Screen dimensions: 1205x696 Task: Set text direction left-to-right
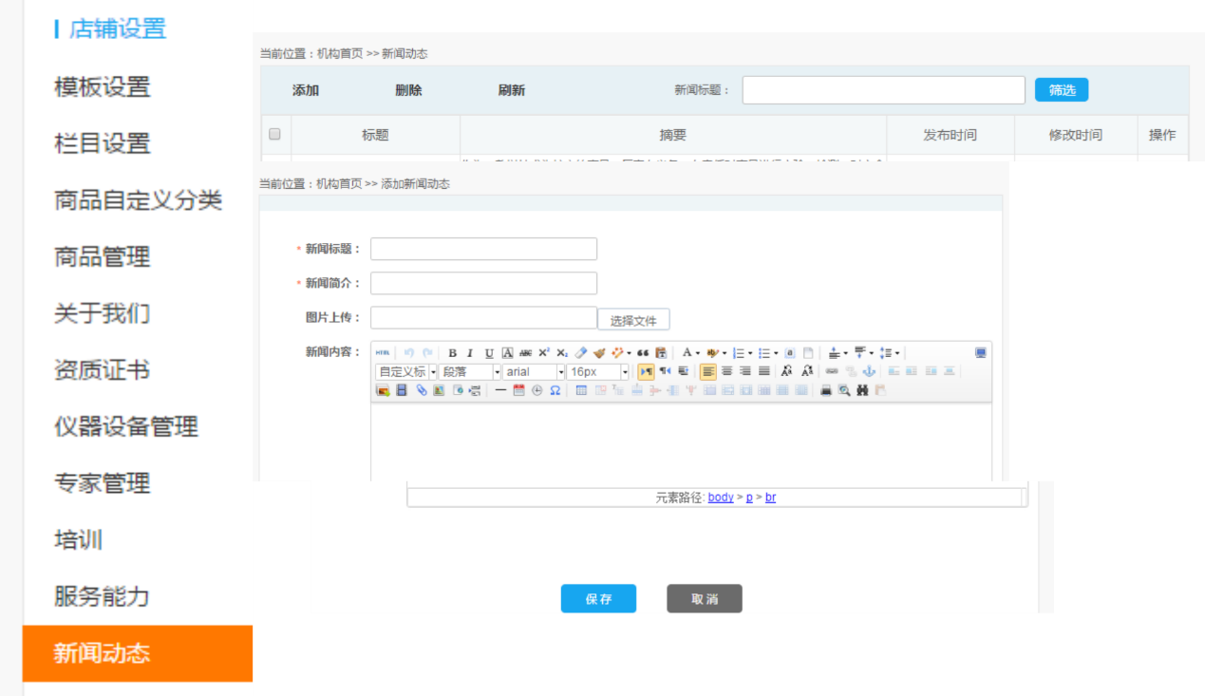tap(646, 371)
